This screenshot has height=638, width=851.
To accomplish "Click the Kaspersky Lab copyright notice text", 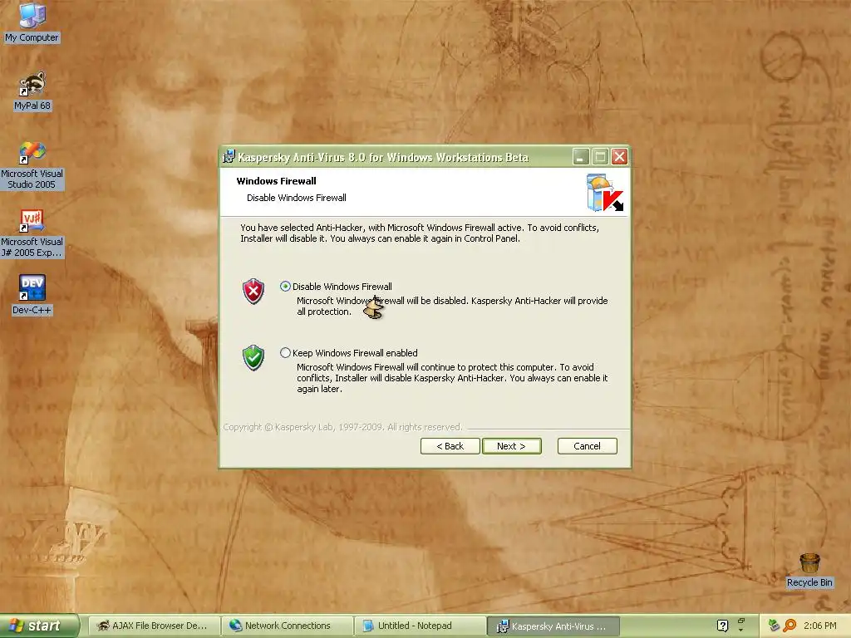I will [x=342, y=427].
